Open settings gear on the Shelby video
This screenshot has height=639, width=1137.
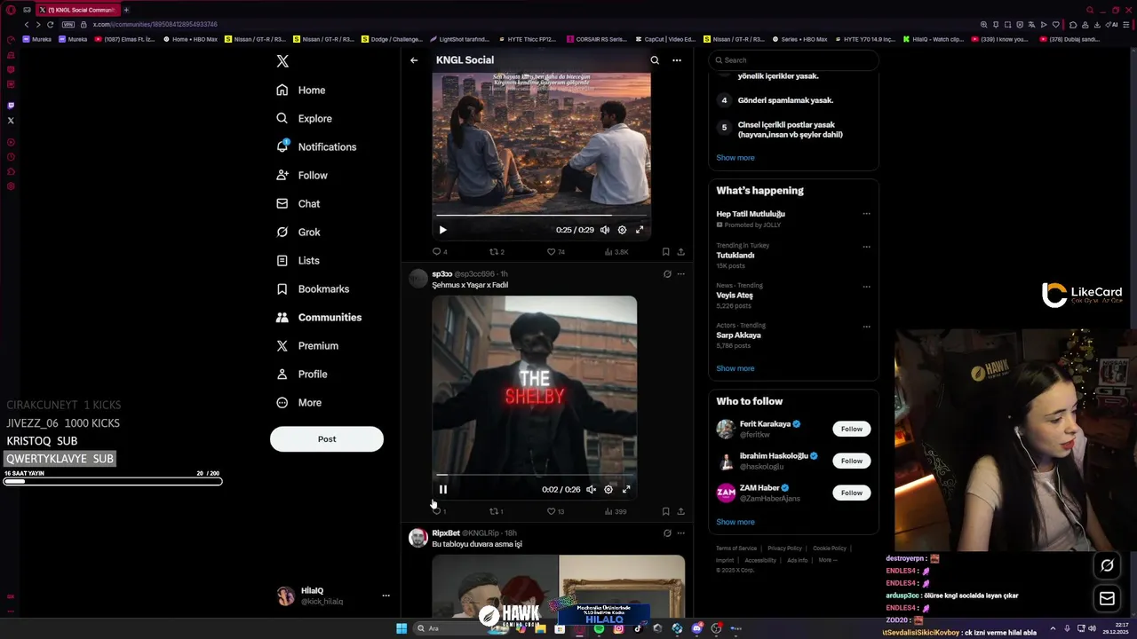(x=608, y=489)
